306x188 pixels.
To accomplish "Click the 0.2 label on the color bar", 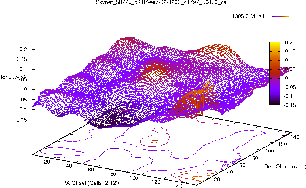I will click(x=289, y=42).
